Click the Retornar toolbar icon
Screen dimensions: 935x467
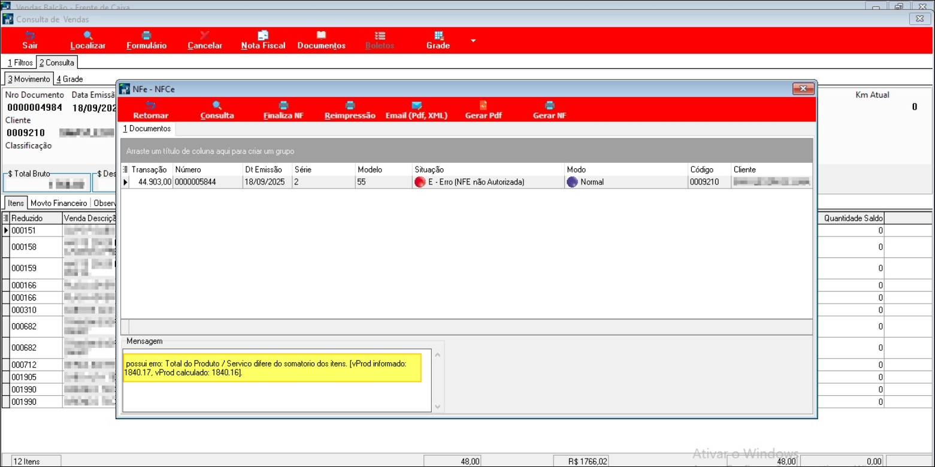click(150, 106)
